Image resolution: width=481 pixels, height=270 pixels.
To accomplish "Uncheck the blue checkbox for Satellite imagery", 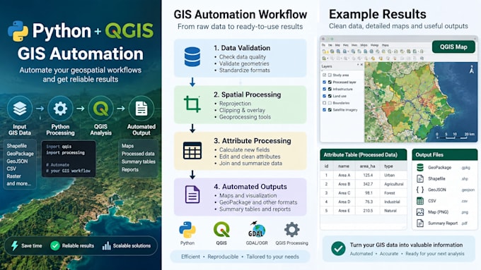I will [324, 110].
